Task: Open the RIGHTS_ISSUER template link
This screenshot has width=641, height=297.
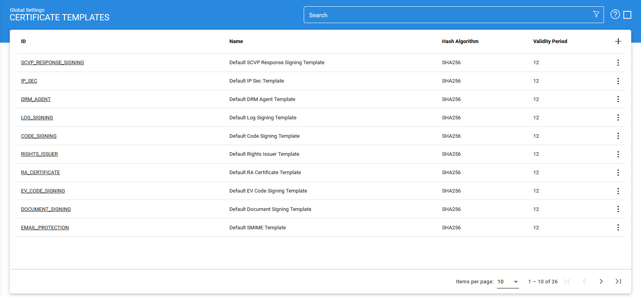Action: pos(39,154)
